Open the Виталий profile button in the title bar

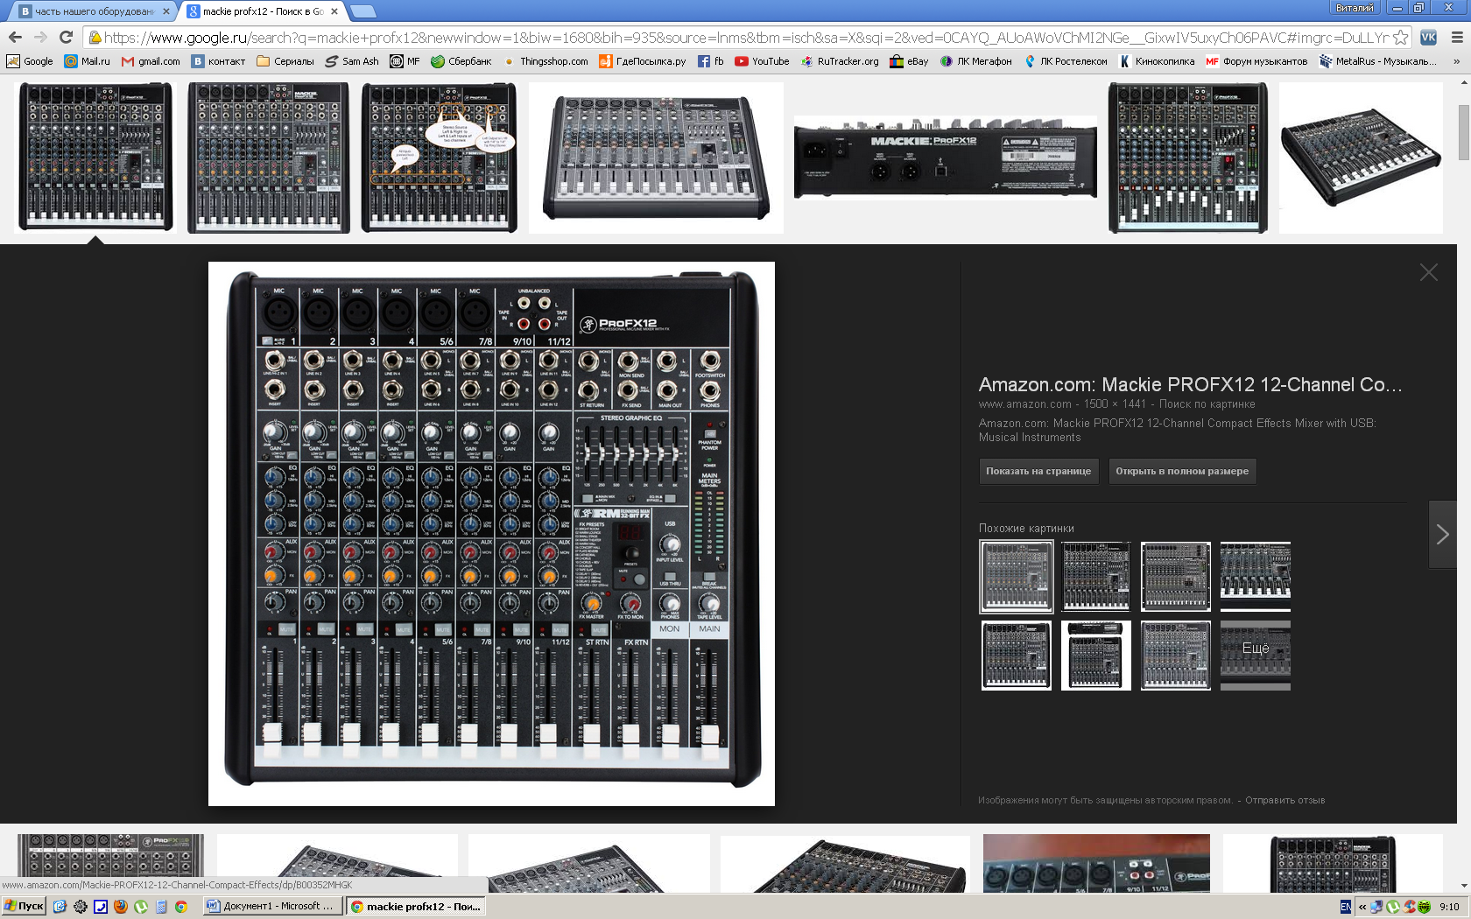click(x=1355, y=8)
